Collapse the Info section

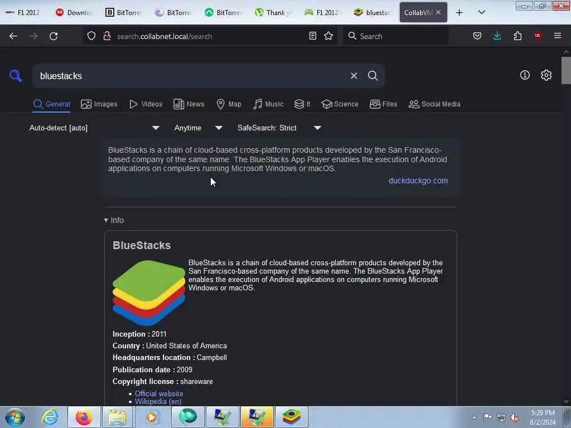point(114,220)
